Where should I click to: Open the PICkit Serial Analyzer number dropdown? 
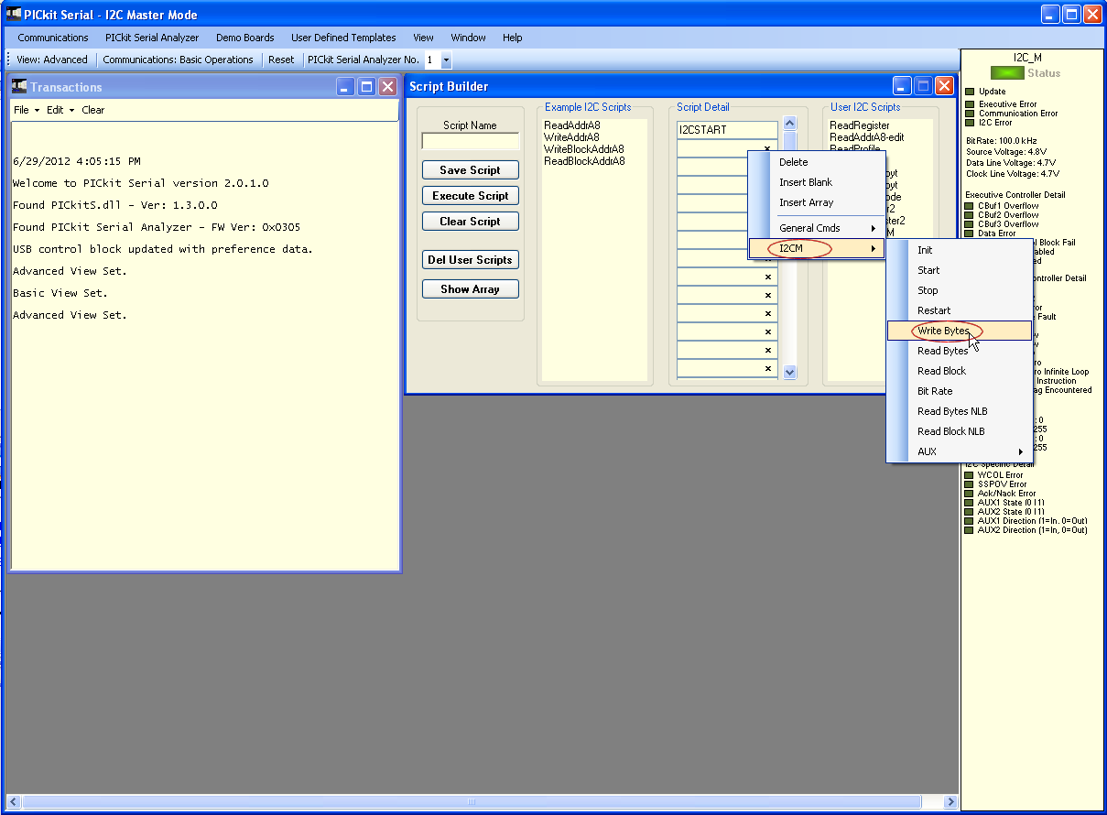tap(446, 60)
